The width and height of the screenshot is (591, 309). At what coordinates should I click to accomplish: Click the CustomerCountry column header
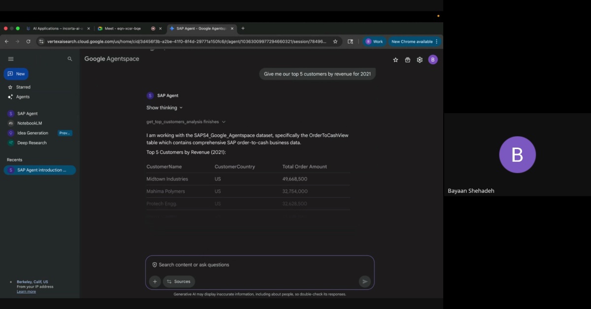(x=235, y=167)
